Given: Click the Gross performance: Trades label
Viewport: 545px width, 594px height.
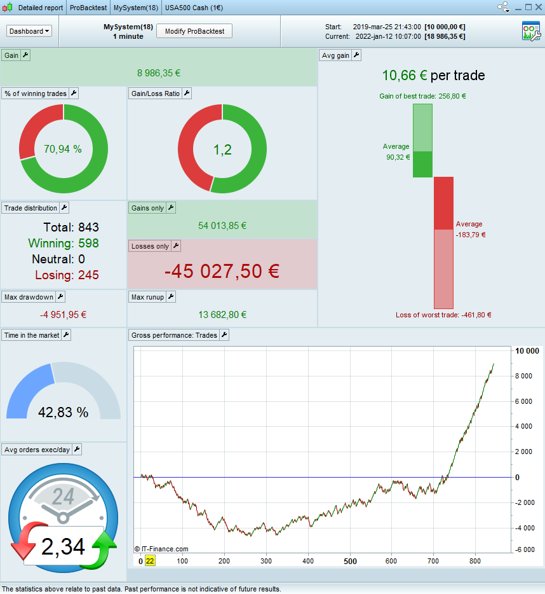Looking at the screenshot, I should [174, 335].
